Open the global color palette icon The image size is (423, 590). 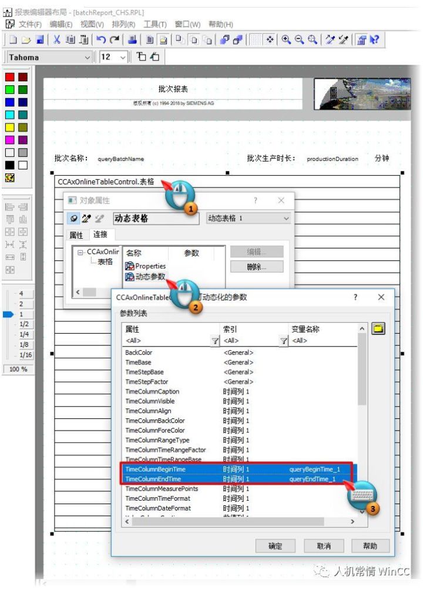[10, 177]
